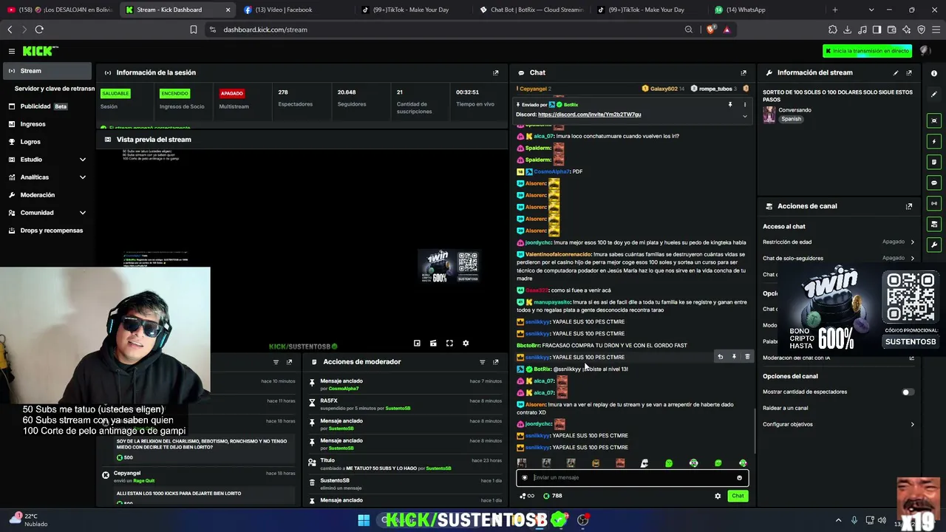Enable picture-in-picture on stream preview

click(417, 343)
